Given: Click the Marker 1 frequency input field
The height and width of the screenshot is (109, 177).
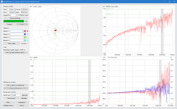Looking at the screenshot, I should click(x=17, y=31).
